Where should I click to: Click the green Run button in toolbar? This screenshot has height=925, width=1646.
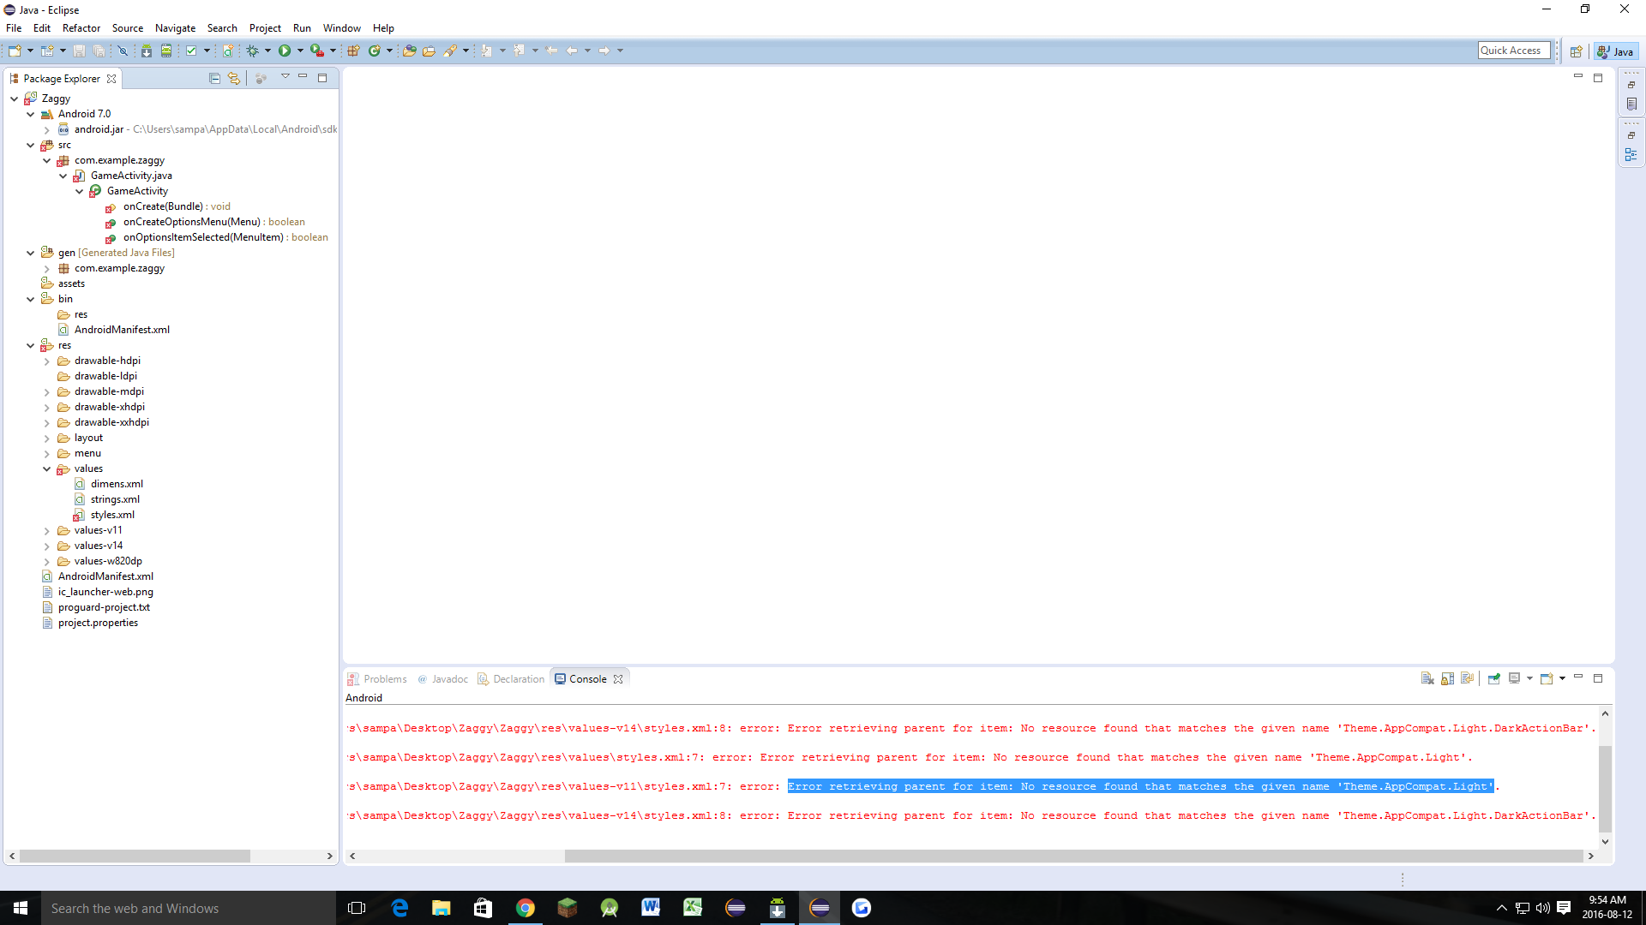285,51
